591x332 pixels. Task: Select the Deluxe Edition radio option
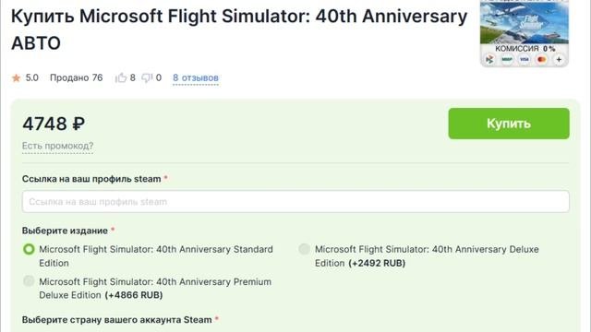(x=304, y=249)
